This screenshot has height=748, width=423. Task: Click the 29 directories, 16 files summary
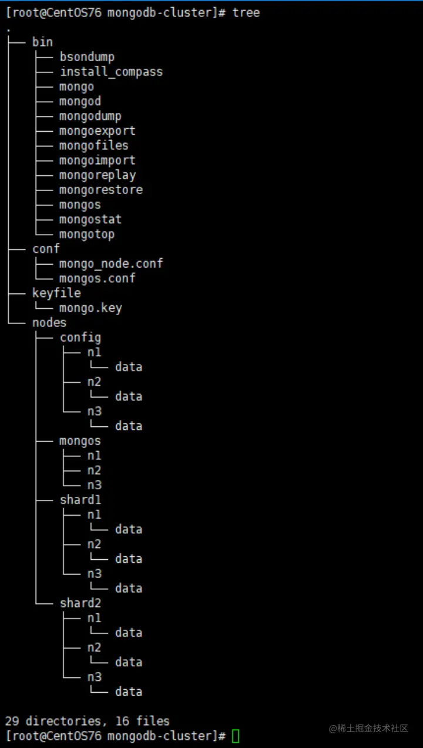pos(87,720)
